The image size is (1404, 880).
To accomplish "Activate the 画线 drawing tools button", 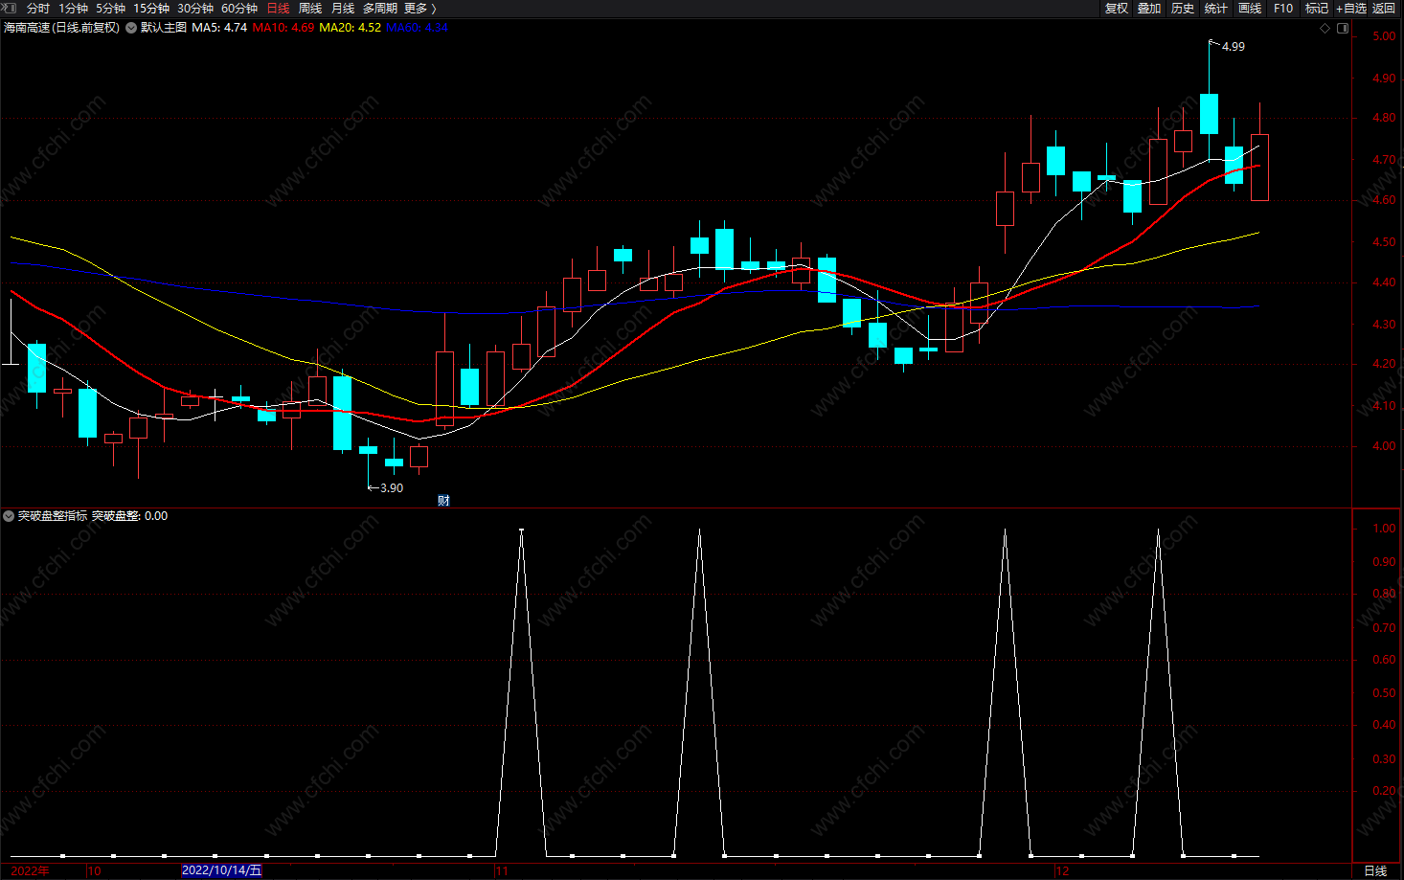I will point(1250,8).
